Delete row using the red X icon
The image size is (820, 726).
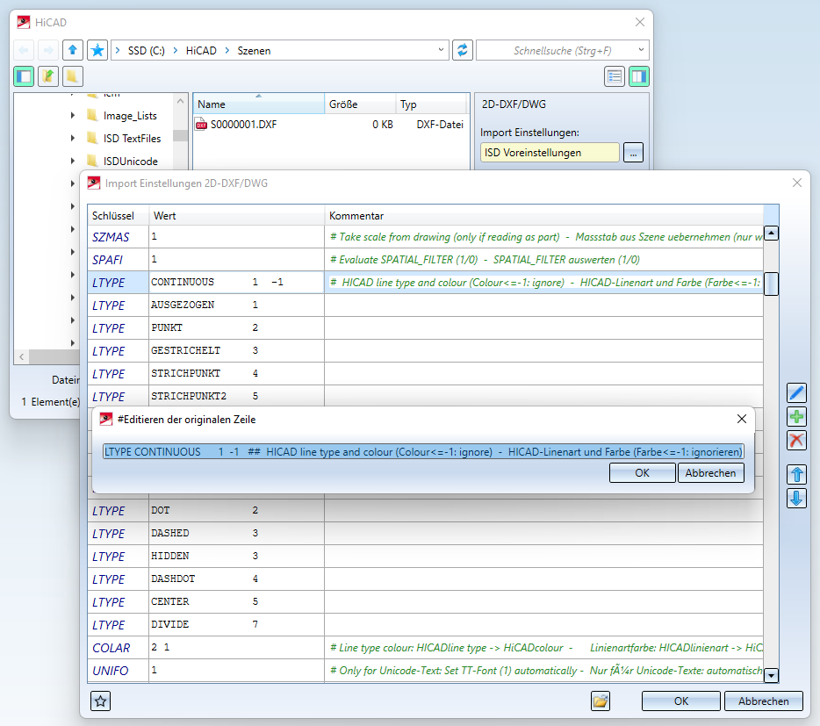tap(796, 441)
